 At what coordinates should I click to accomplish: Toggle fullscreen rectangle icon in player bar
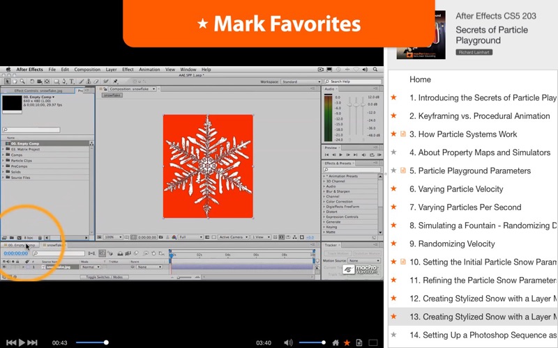[372, 342]
